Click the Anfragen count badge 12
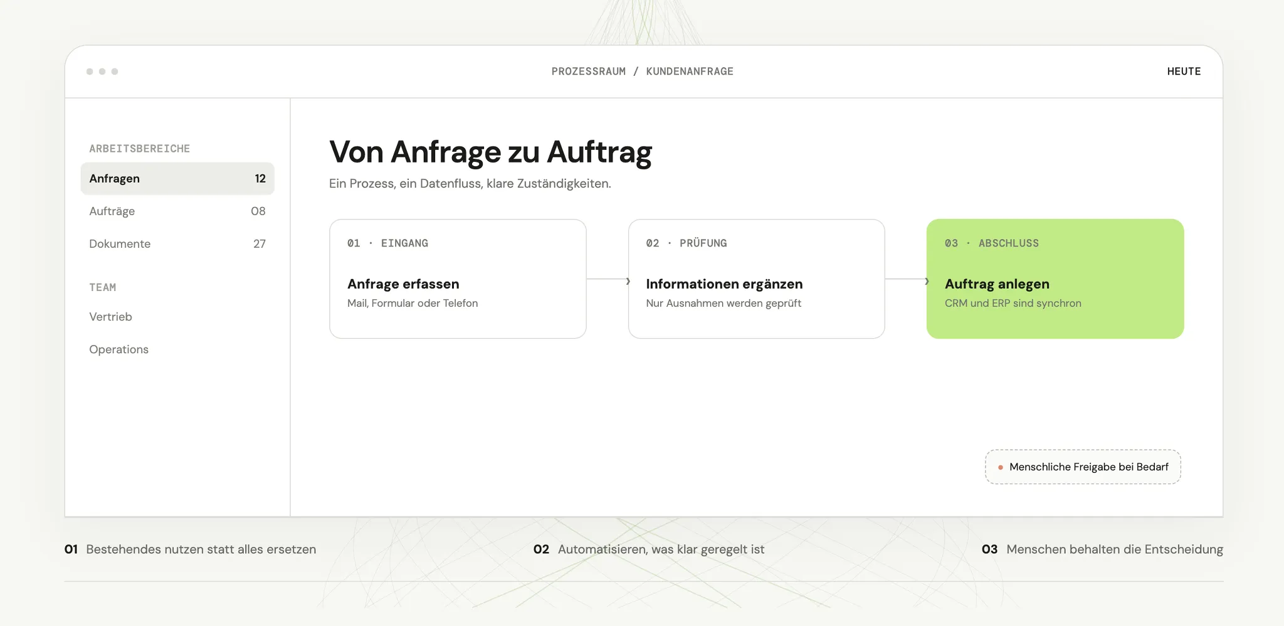Screen dimensions: 1284x626 [260, 179]
